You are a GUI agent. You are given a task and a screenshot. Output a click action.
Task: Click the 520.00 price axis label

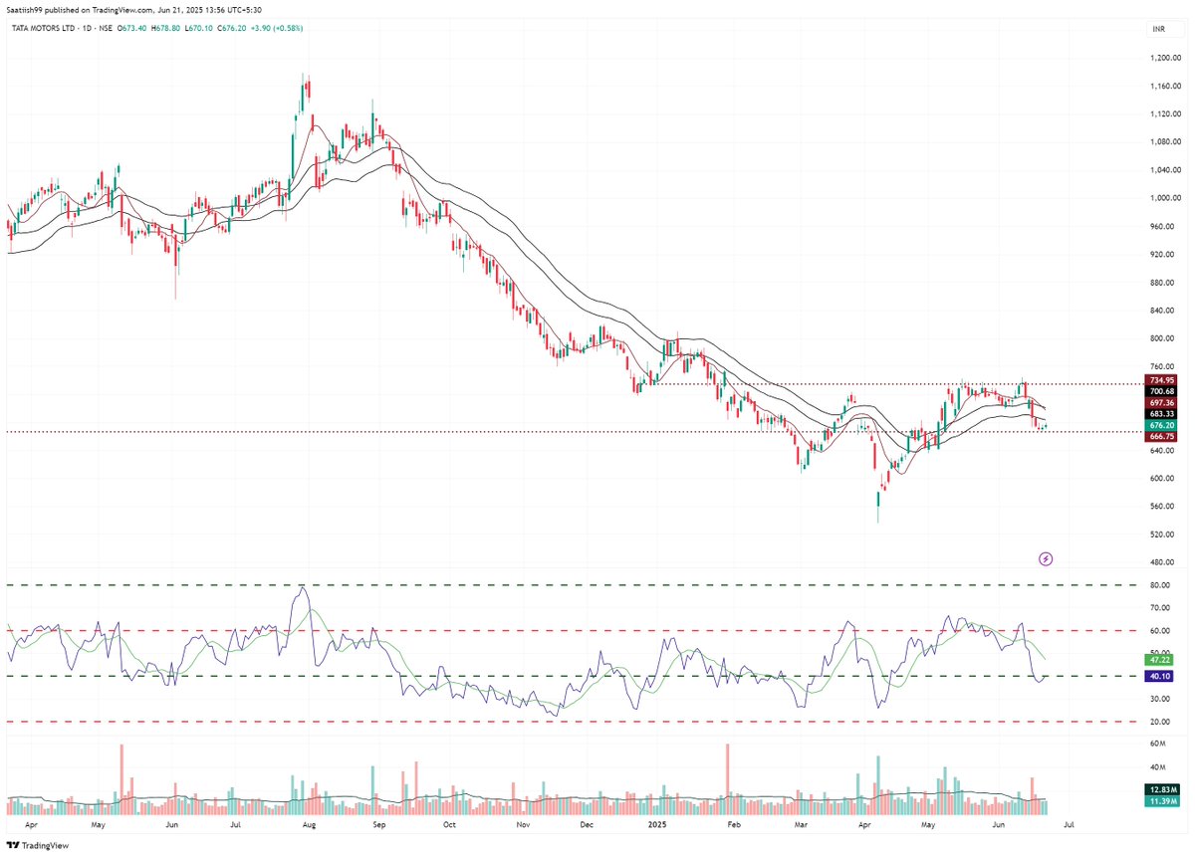point(1161,534)
